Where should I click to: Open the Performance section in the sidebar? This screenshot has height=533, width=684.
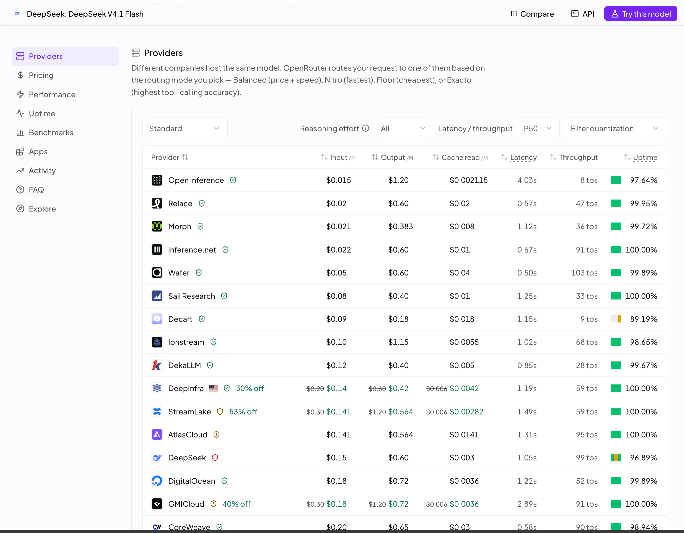[x=65, y=94]
